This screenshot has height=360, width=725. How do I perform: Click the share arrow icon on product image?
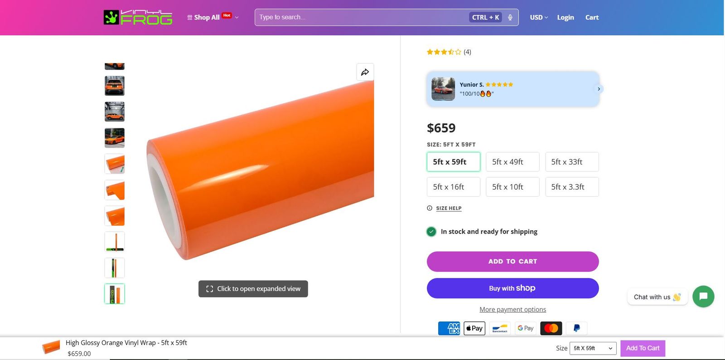pyautogui.click(x=365, y=72)
